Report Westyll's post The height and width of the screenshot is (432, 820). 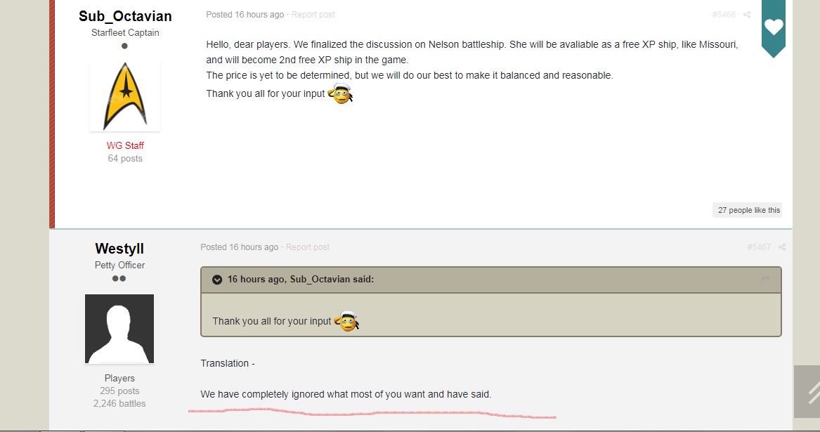coord(308,247)
